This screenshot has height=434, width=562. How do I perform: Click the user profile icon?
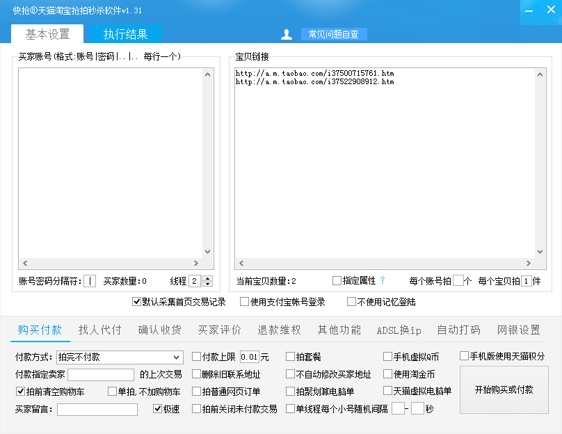pos(286,34)
